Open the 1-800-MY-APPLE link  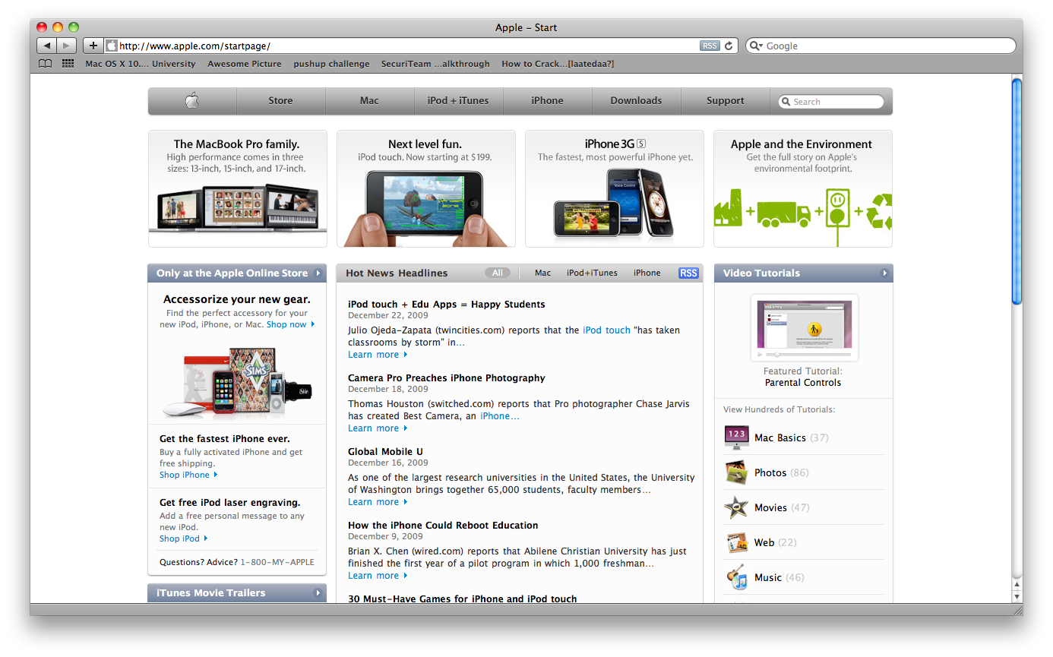pos(277,563)
